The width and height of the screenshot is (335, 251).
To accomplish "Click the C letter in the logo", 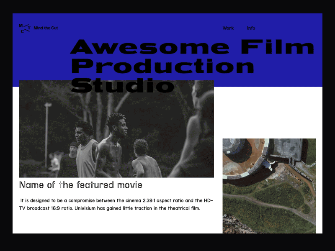I will tap(22, 32).
